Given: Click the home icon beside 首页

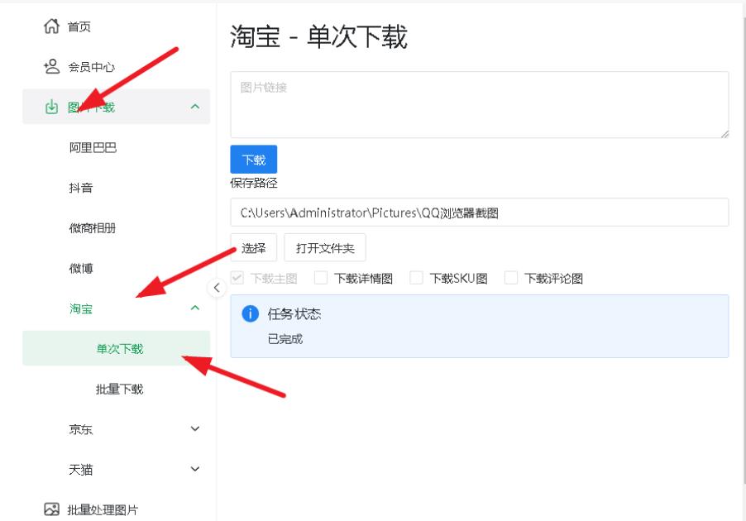Looking at the screenshot, I should click(x=51, y=26).
